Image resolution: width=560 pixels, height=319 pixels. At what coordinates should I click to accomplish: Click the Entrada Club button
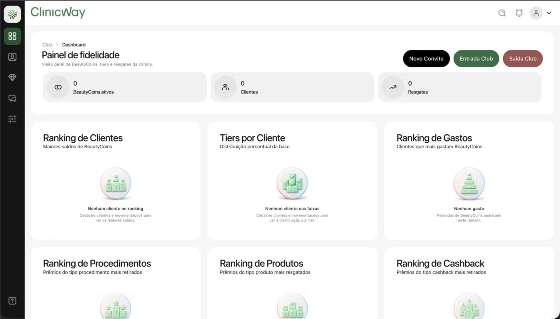coord(476,59)
